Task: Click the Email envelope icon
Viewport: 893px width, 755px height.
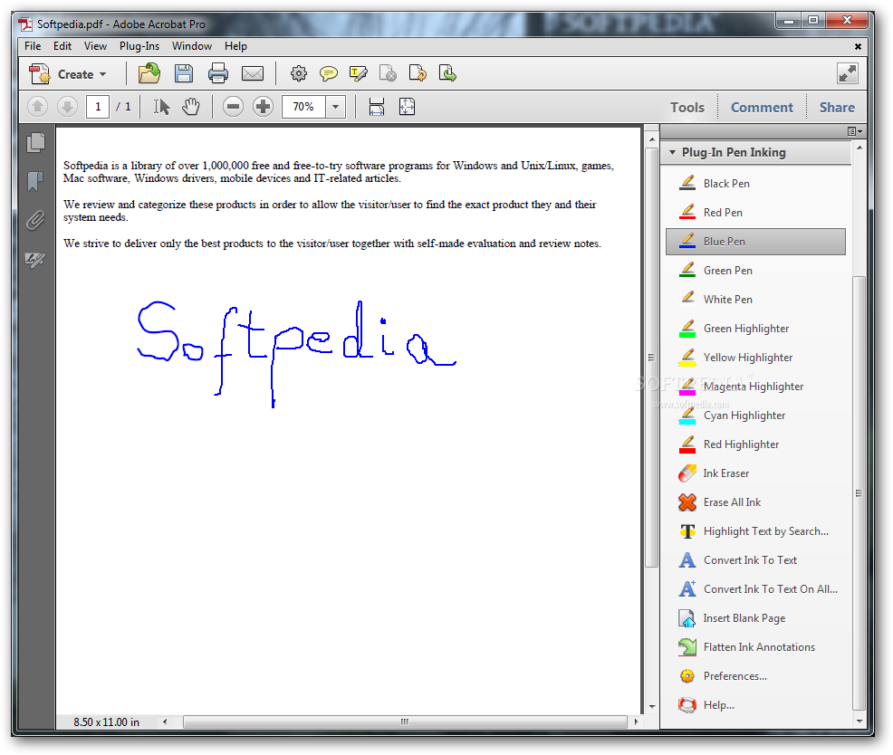Action: pos(253,73)
